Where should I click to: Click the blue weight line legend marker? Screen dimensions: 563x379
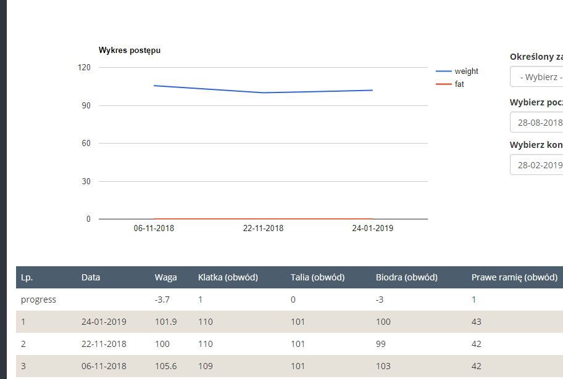pyautogui.click(x=443, y=71)
